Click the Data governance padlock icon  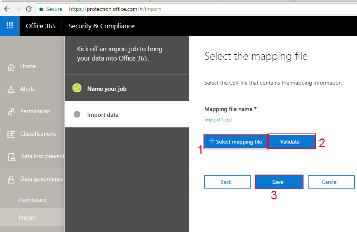(11, 179)
